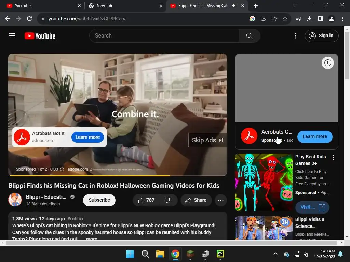
Task: Open adobe.com link in player
Action: point(79,169)
